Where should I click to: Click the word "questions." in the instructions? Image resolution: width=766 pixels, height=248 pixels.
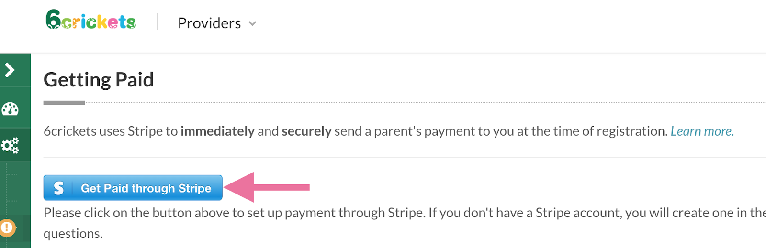(x=73, y=234)
